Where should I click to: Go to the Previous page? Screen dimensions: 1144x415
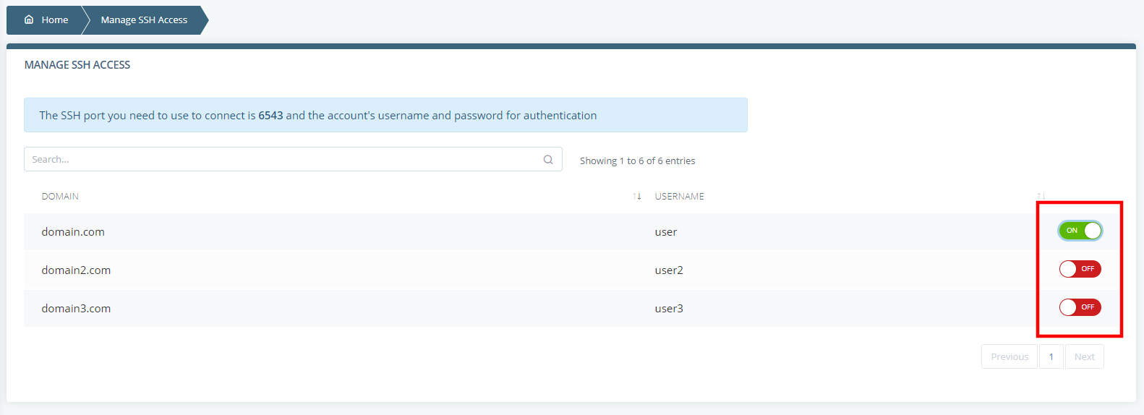(x=1009, y=356)
